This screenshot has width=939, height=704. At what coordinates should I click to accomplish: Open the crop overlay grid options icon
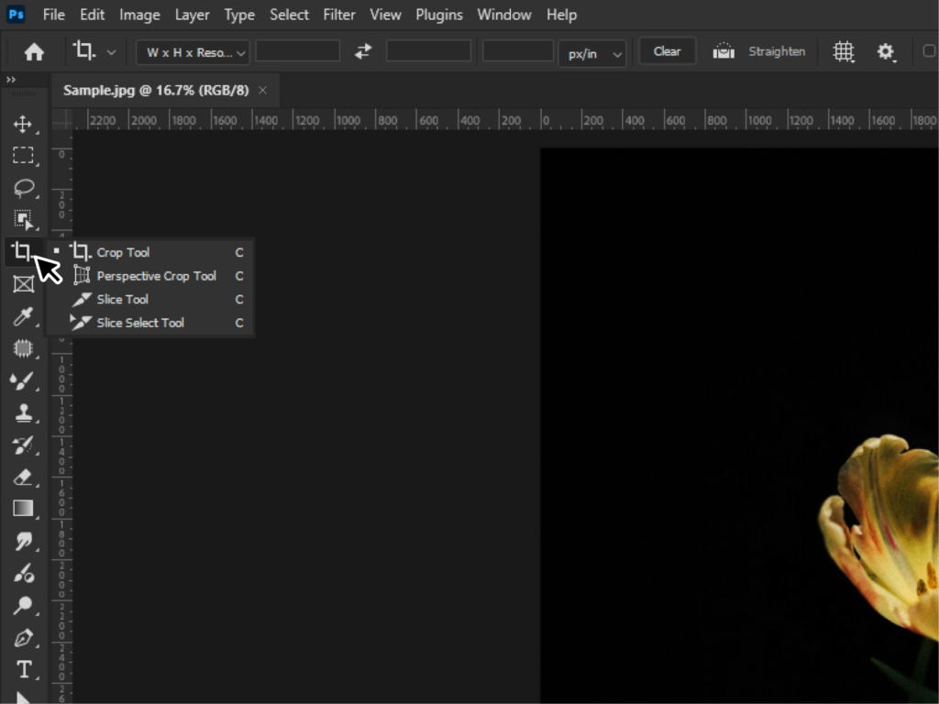pos(843,51)
